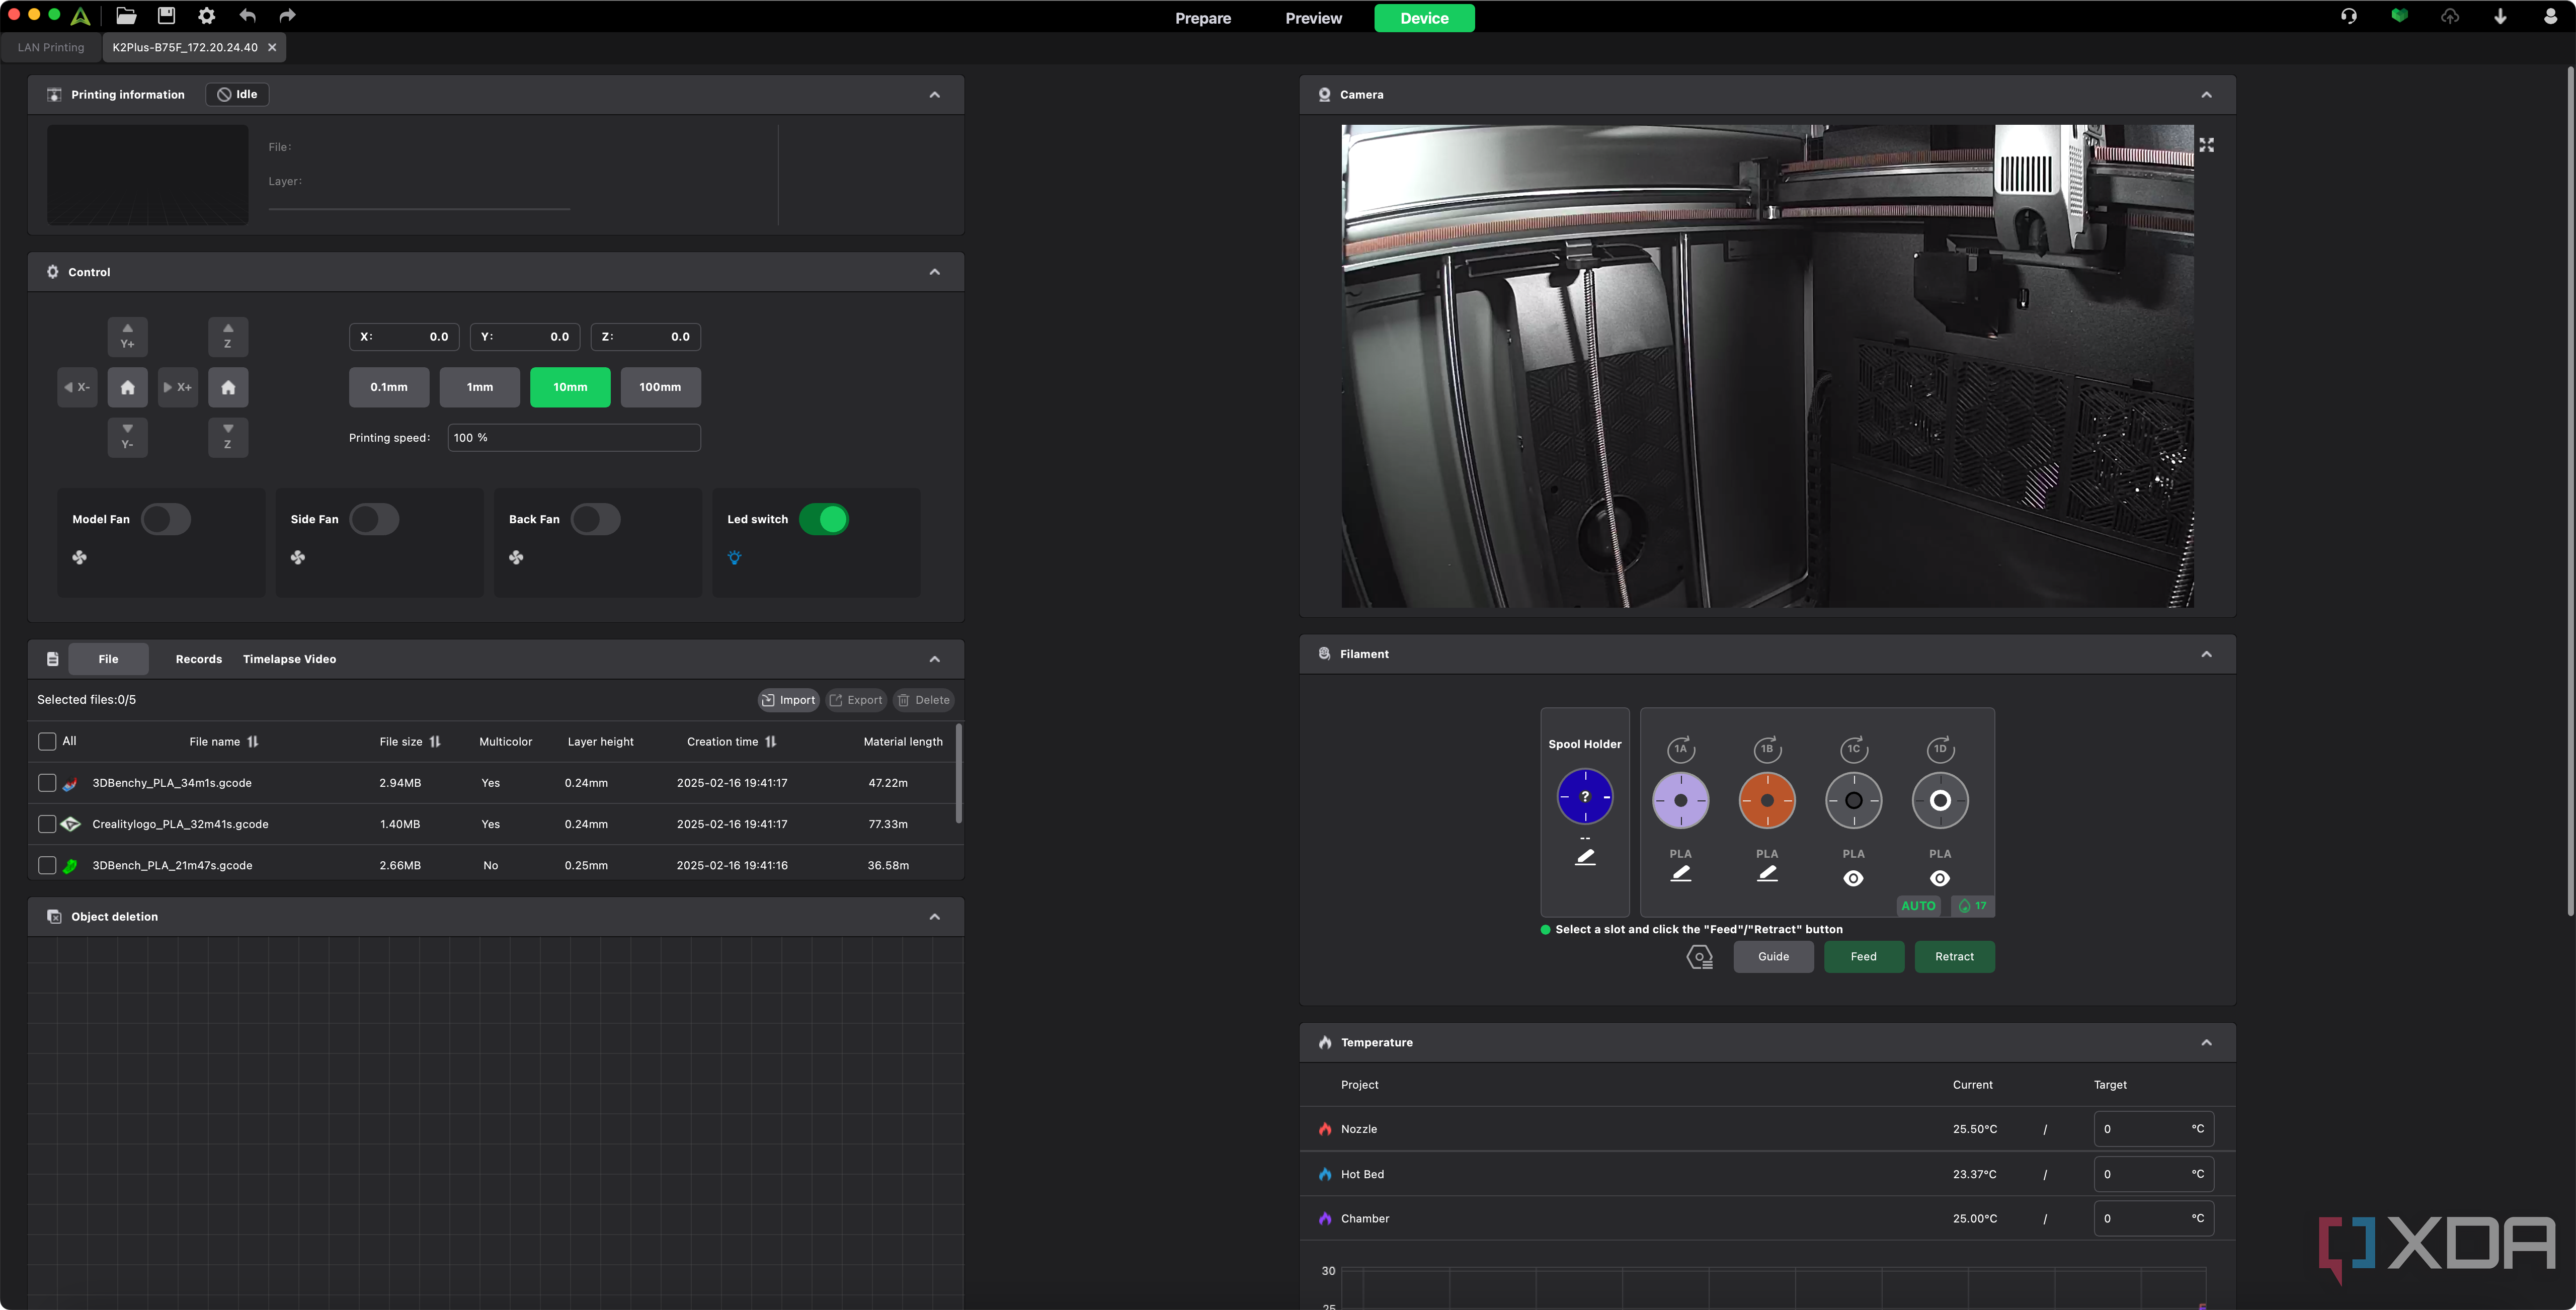Image resolution: width=2576 pixels, height=1310 pixels.
Task: Edit slot 1A filament pencil icon
Action: 1681,874
